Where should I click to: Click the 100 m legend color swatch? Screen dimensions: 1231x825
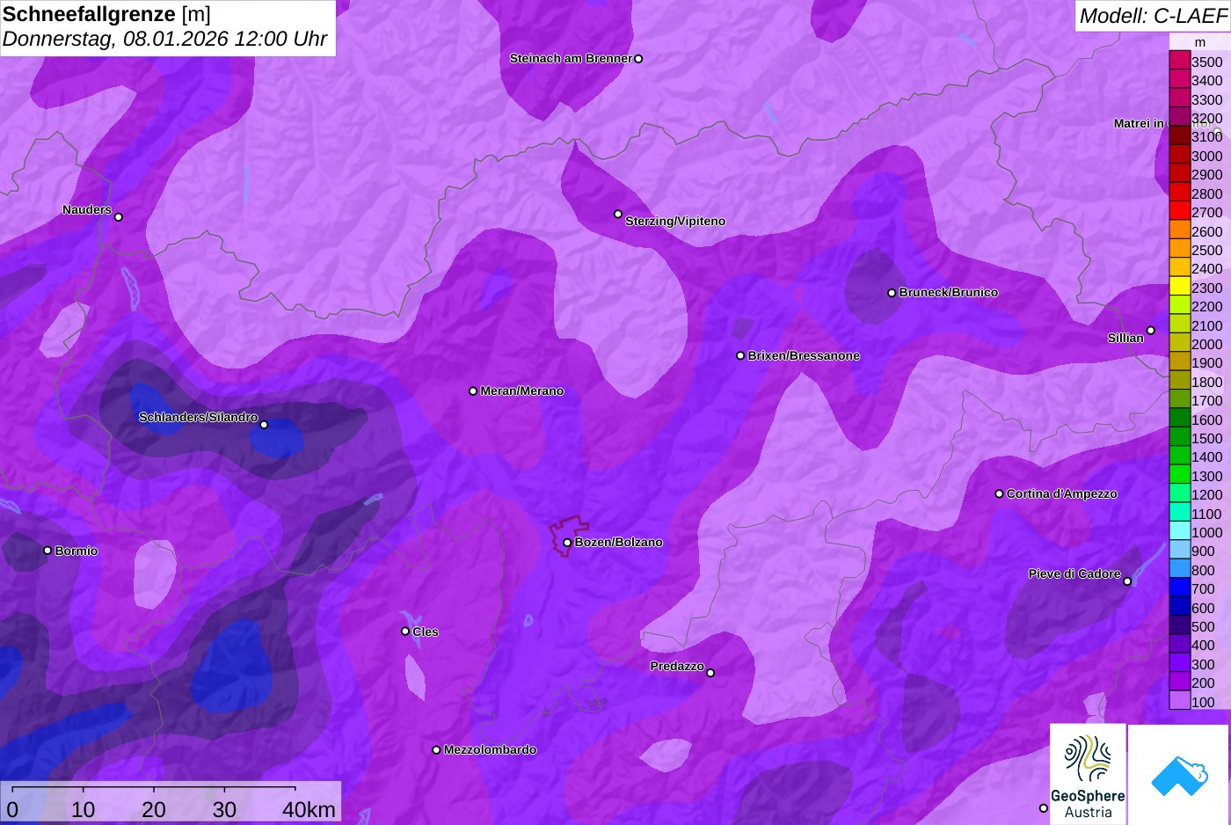pos(1179,701)
